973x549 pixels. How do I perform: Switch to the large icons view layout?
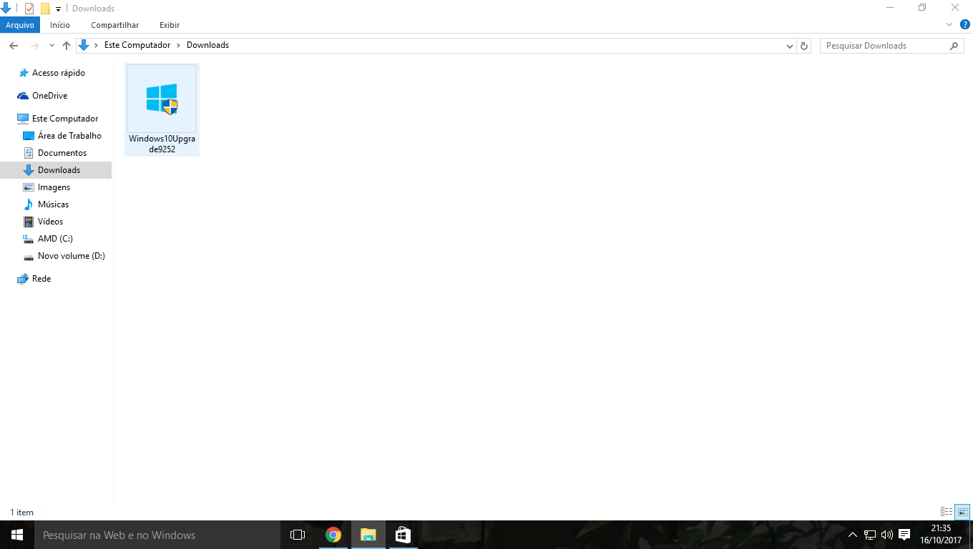click(962, 512)
